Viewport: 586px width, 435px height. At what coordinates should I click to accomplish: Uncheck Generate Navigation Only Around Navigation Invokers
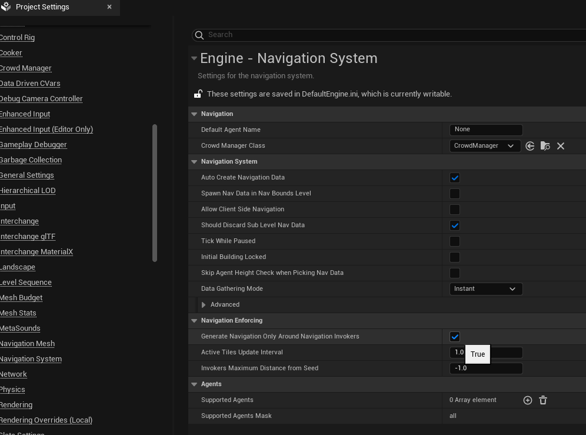point(454,337)
